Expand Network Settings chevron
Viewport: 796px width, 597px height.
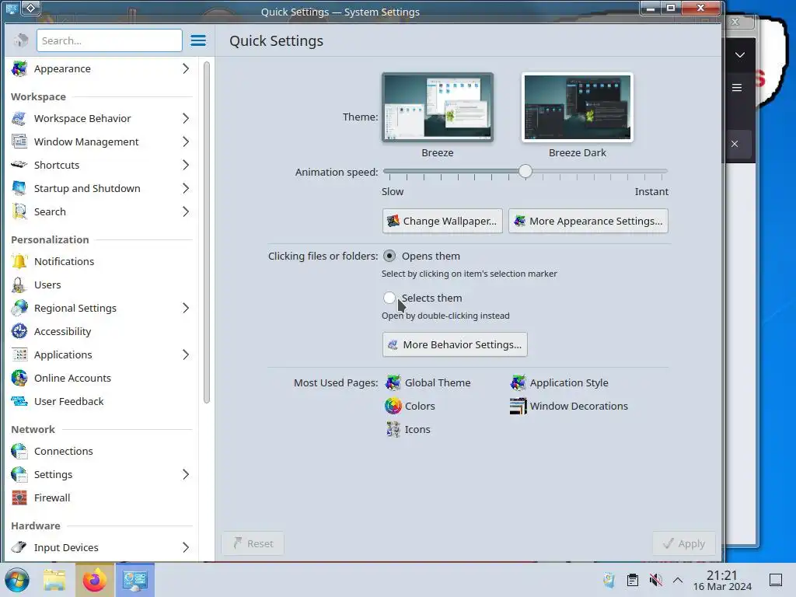point(186,475)
